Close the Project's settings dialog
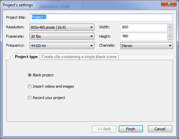 coord(169,3)
